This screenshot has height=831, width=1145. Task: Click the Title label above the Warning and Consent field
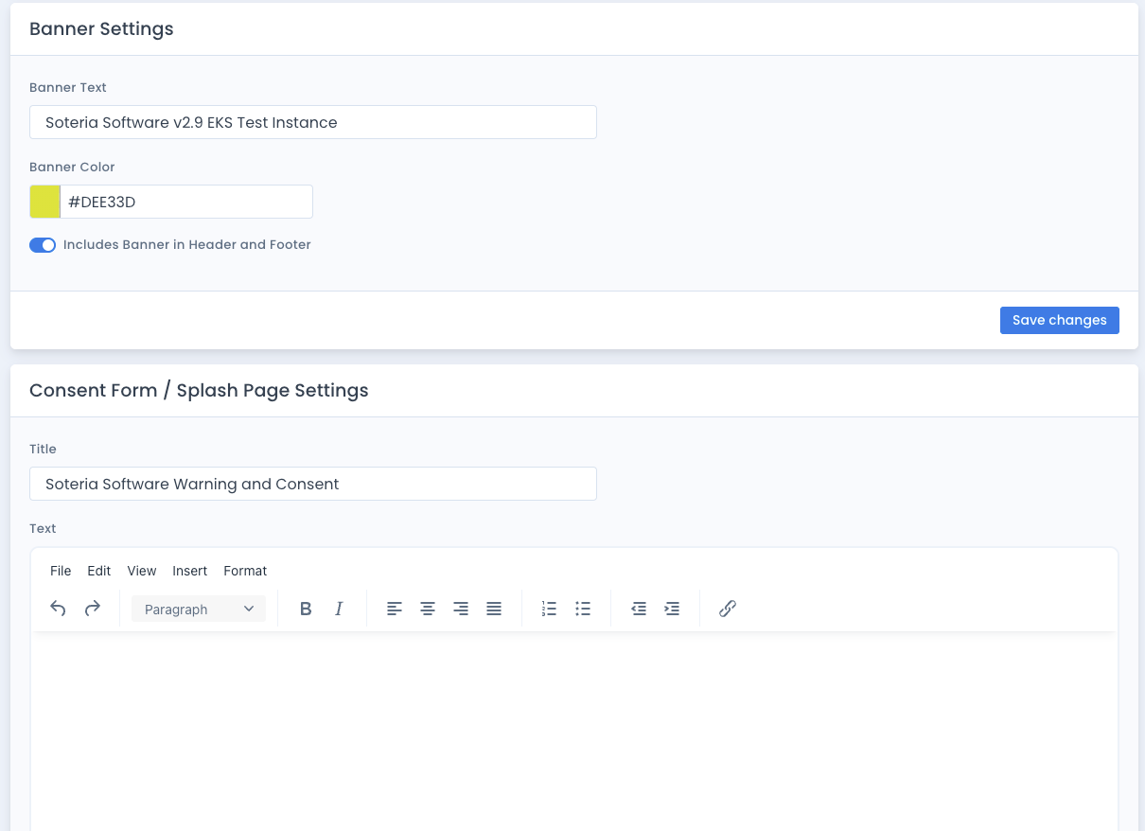tap(43, 449)
